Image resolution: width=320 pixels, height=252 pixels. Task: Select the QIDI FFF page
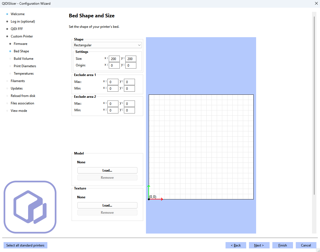17,29
